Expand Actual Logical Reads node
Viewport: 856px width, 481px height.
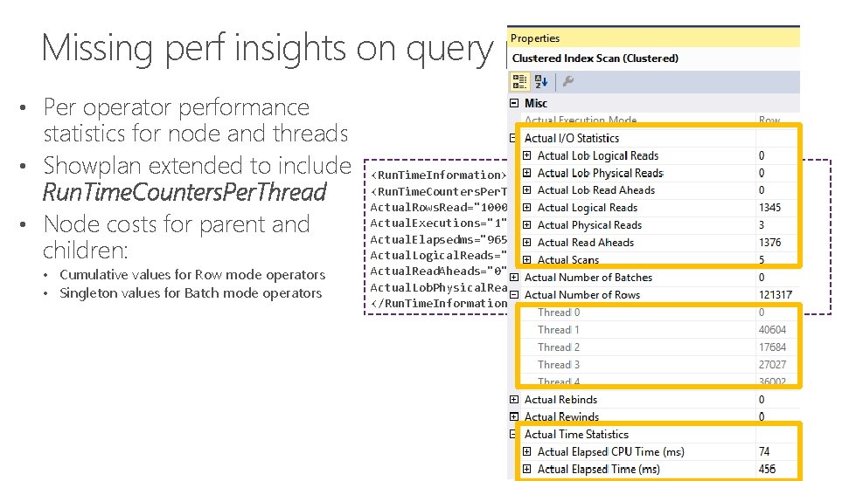click(x=527, y=208)
